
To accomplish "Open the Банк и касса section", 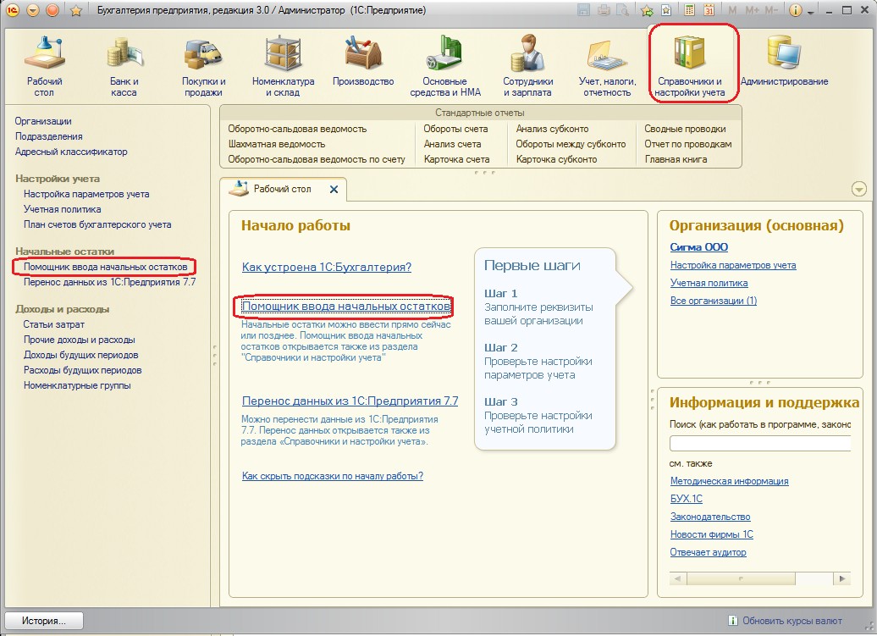I will point(124,66).
